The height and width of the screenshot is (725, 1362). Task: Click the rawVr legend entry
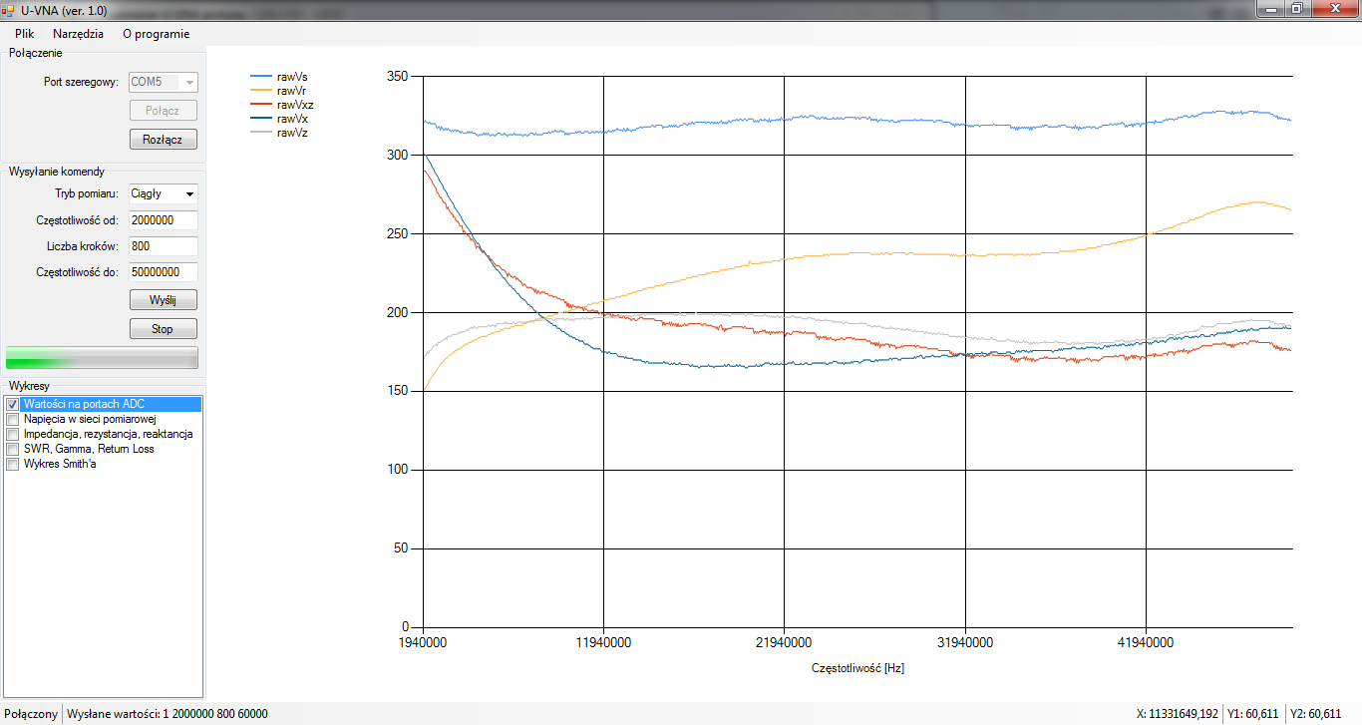tap(290, 91)
